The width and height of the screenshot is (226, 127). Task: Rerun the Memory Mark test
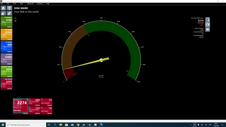point(10,76)
